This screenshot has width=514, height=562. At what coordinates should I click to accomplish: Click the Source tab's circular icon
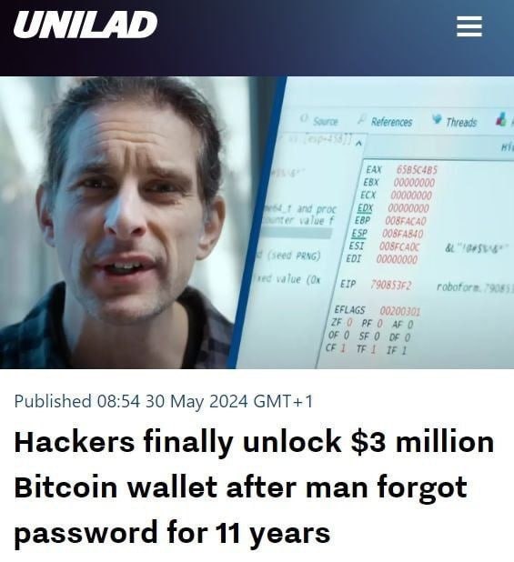tap(304, 118)
